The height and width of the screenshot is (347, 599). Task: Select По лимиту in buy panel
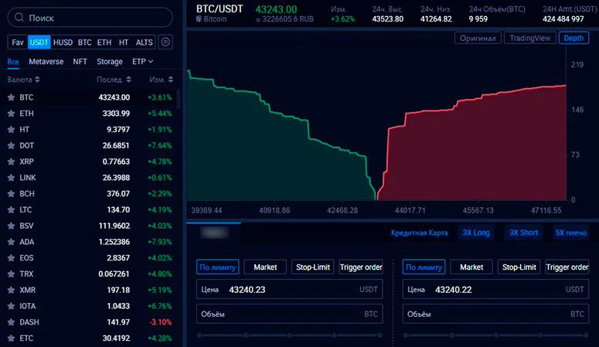click(218, 267)
